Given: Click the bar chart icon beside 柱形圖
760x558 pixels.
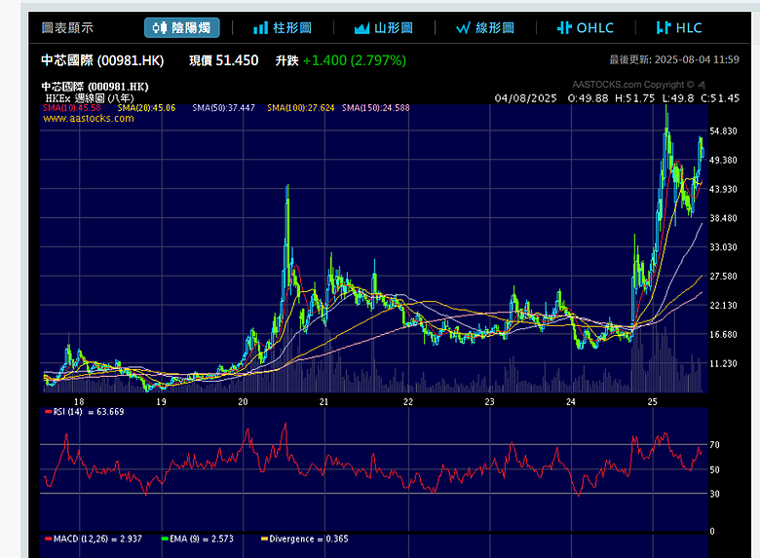Looking at the screenshot, I should coord(261,28).
